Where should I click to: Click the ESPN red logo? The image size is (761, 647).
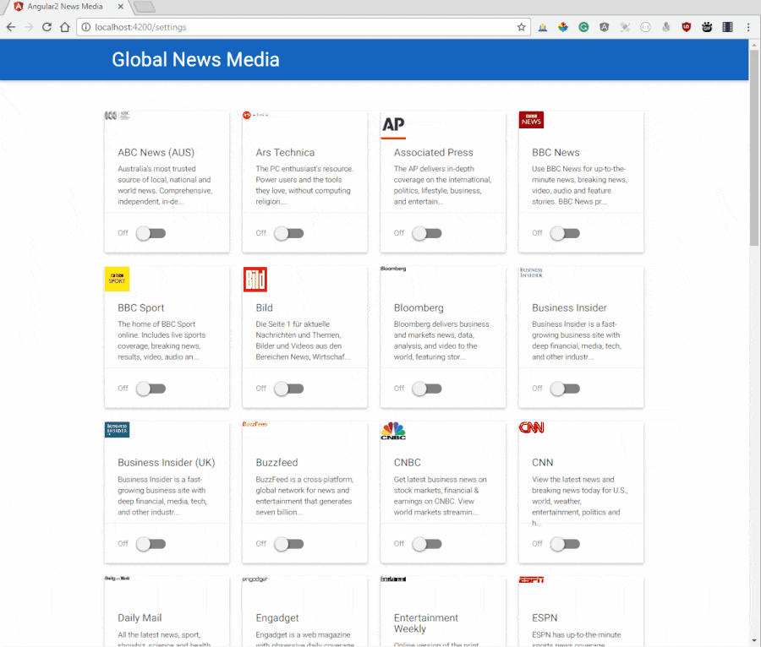coord(532,579)
